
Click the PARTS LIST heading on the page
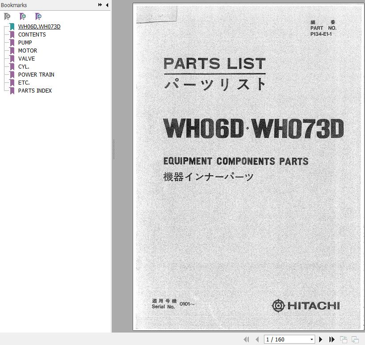pos(215,64)
